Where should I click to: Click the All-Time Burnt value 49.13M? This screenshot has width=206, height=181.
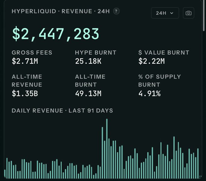(88, 93)
